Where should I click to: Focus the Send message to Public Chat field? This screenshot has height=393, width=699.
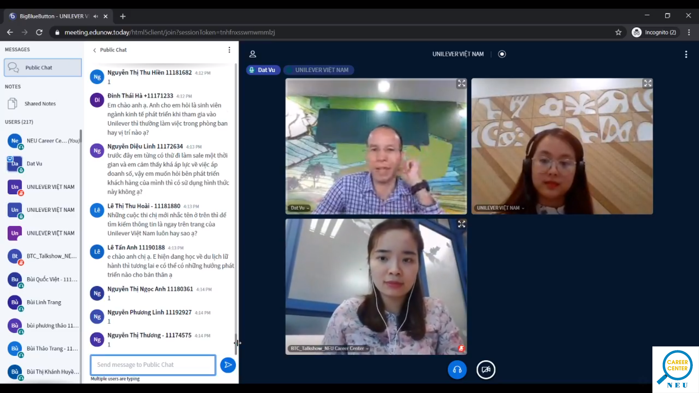[153, 365]
